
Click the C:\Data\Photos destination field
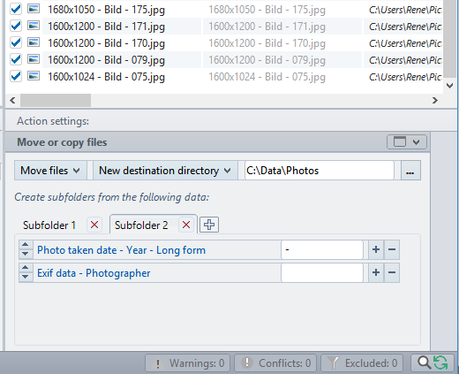click(320, 171)
